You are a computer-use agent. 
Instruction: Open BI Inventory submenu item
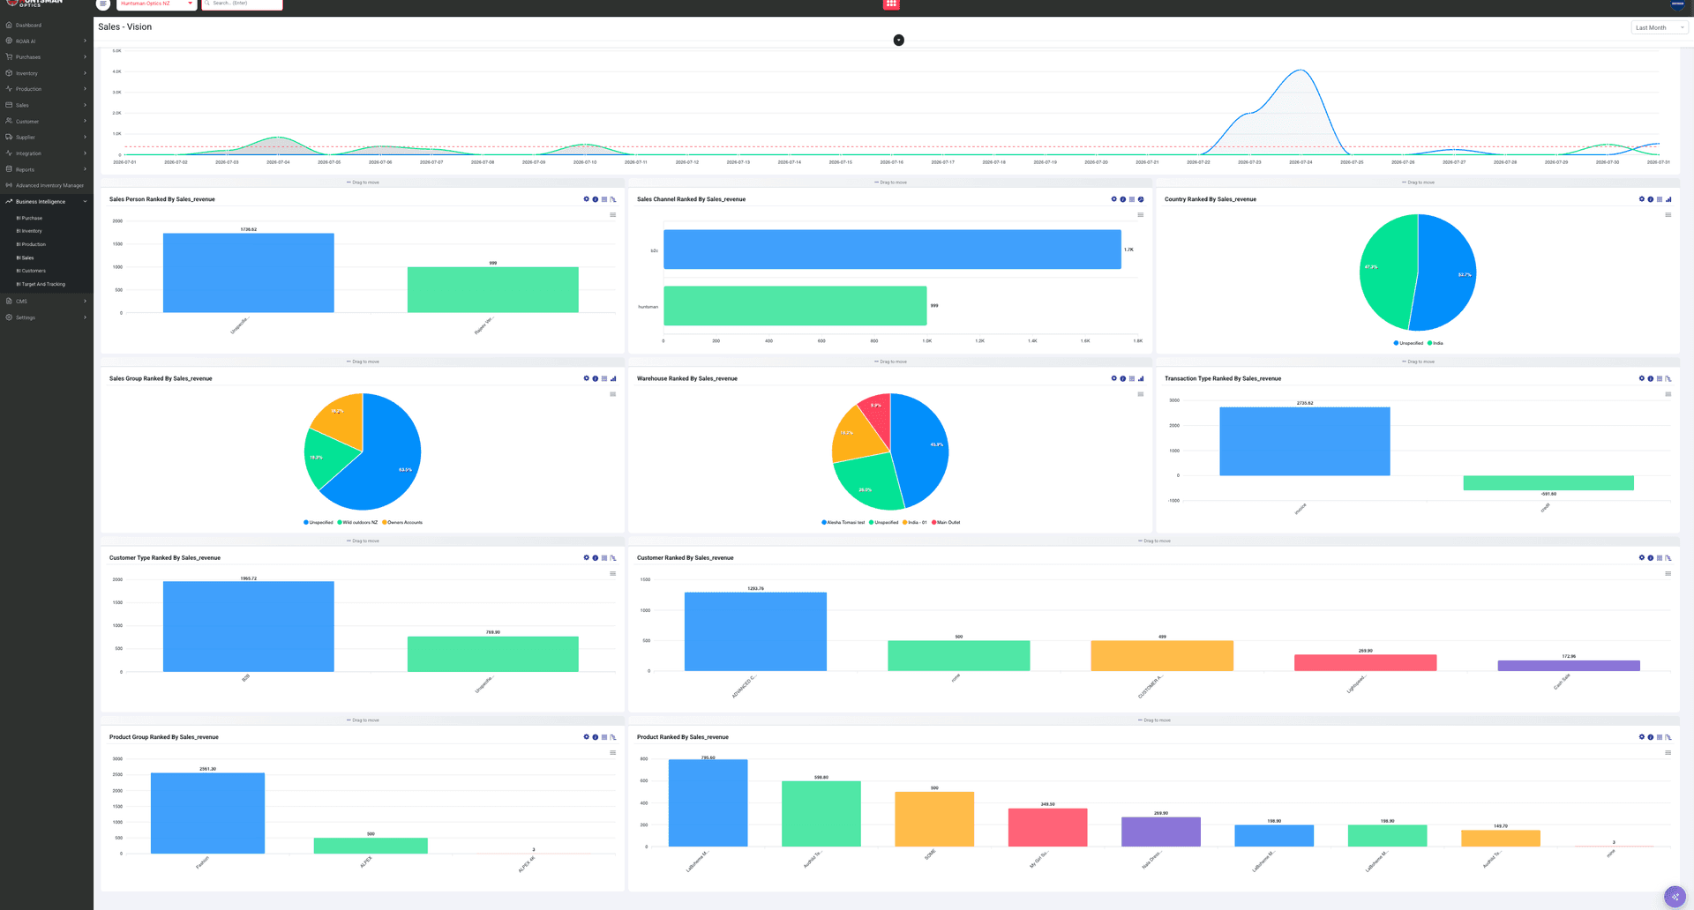(x=29, y=231)
